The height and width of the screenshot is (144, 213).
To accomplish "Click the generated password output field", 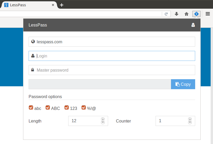I will pyautogui.click(x=100, y=84).
